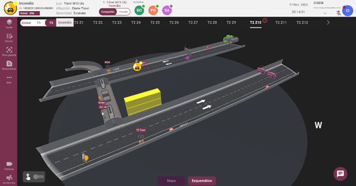The image size is (356, 186).
Task: Open the Edición tool
Action: tap(9, 38)
